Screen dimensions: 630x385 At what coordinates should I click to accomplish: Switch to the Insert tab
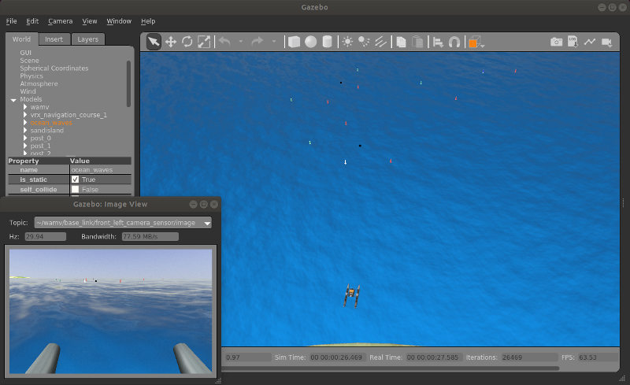point(54,39)
